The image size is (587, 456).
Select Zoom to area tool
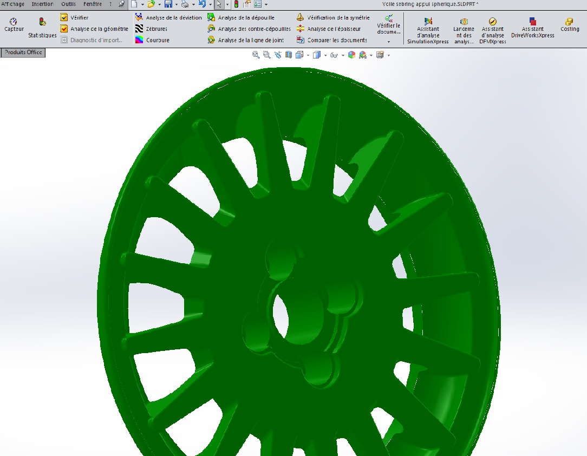click(x=267, y=55)
